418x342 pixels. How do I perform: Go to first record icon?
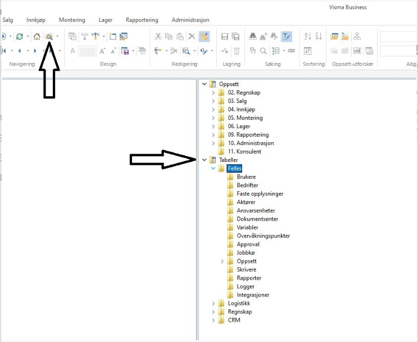pos(4,51)
